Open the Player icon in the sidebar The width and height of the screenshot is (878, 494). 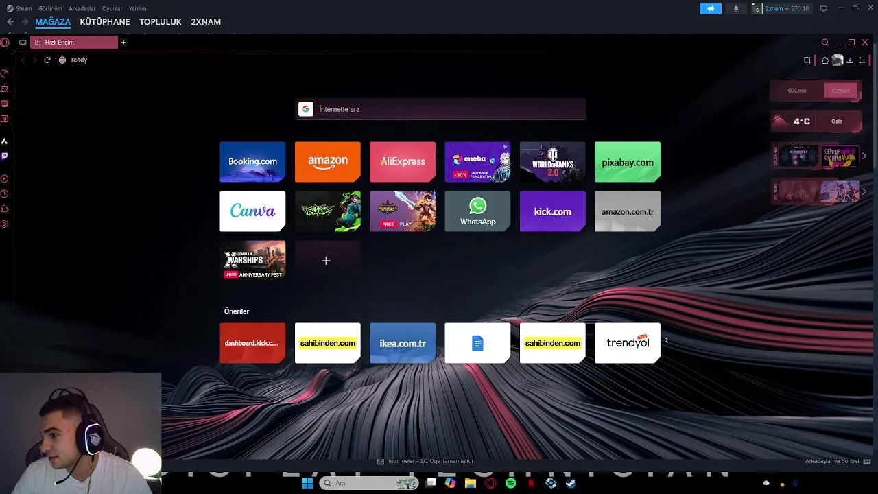point(4,178)
